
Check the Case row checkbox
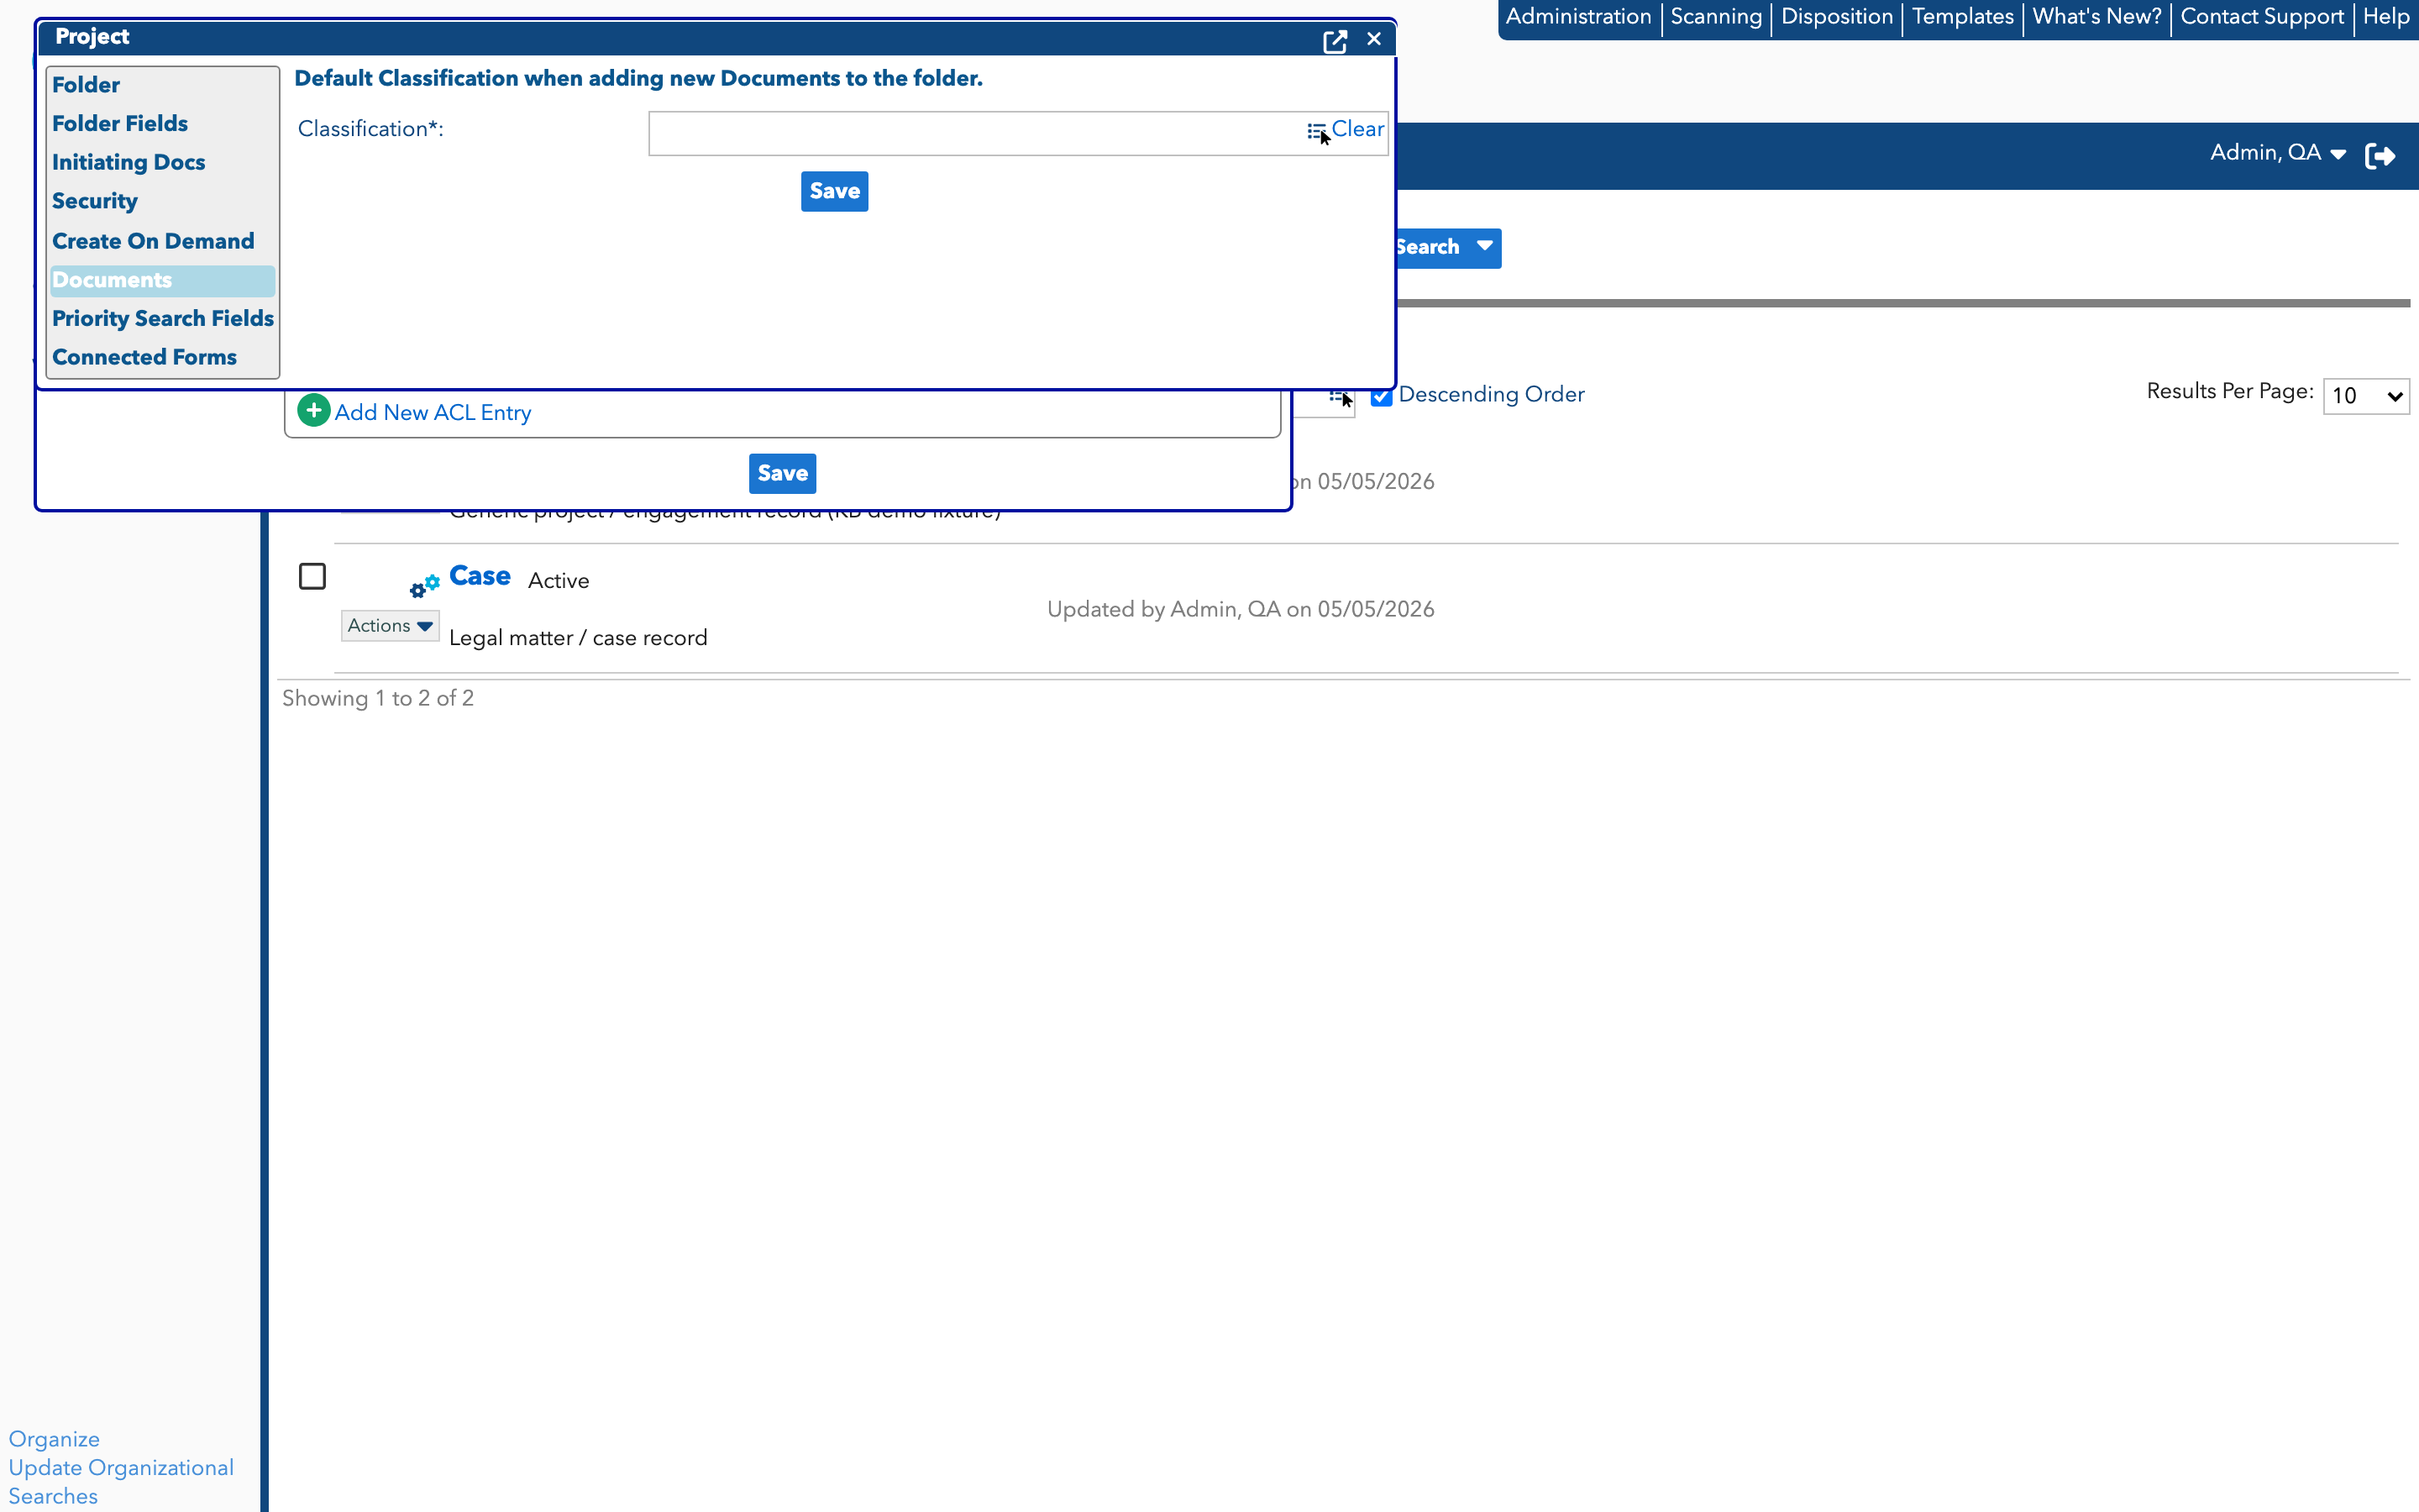[x=312, y=577]
